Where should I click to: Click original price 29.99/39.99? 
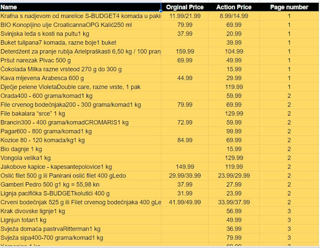click(x=184, y=176)
